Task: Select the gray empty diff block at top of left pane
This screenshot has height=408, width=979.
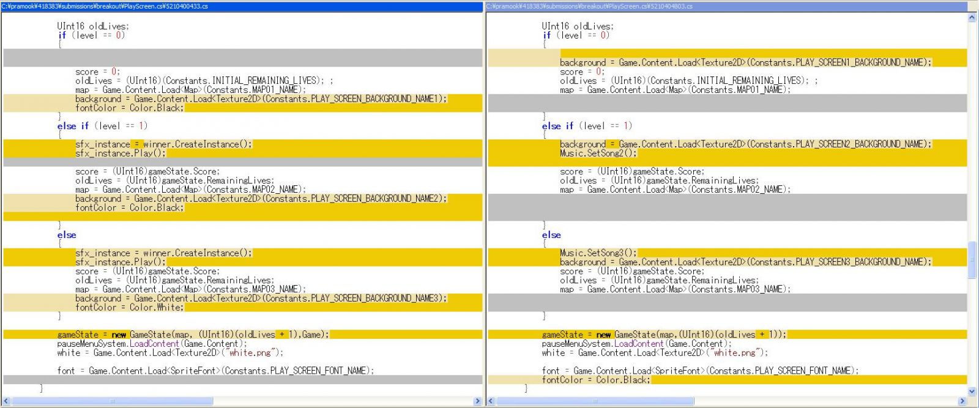Action: click(242, 58)
